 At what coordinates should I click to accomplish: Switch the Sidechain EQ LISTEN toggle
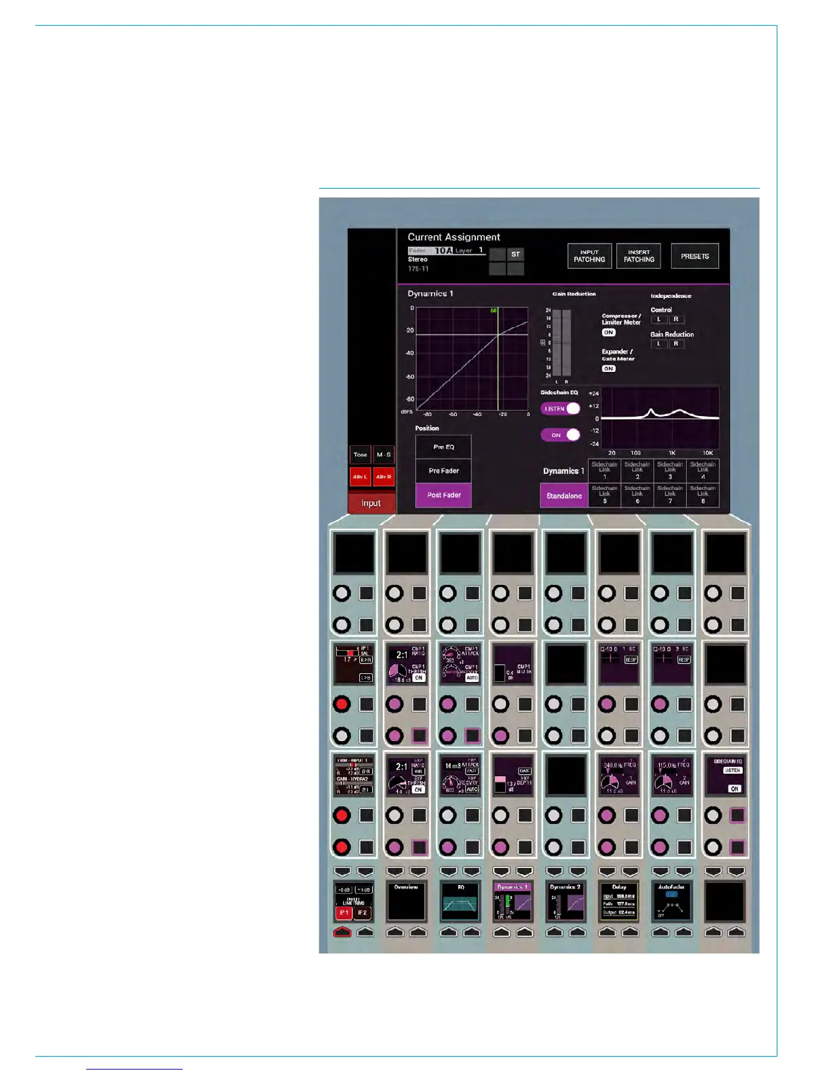(x=561, y=409)
